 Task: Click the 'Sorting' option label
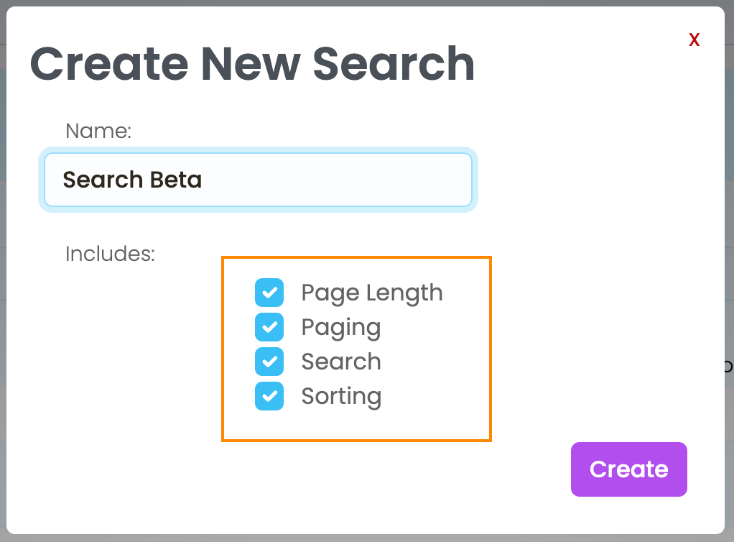click(x=340, y=396)
